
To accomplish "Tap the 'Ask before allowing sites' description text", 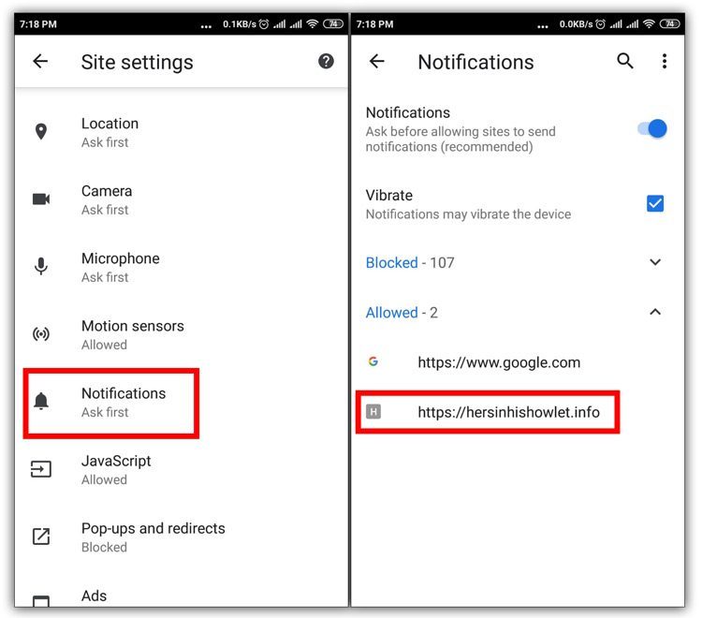I will (461, 139).
